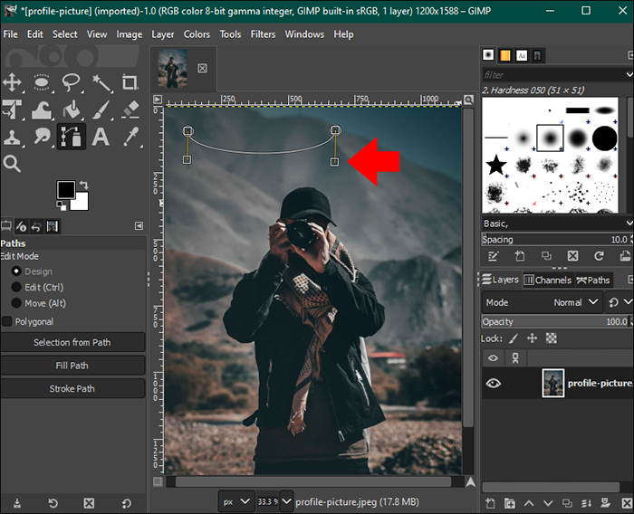Activate the Crop tool
Image resolution: width=634 pixels, height=514 pixels.
[130, 82]
